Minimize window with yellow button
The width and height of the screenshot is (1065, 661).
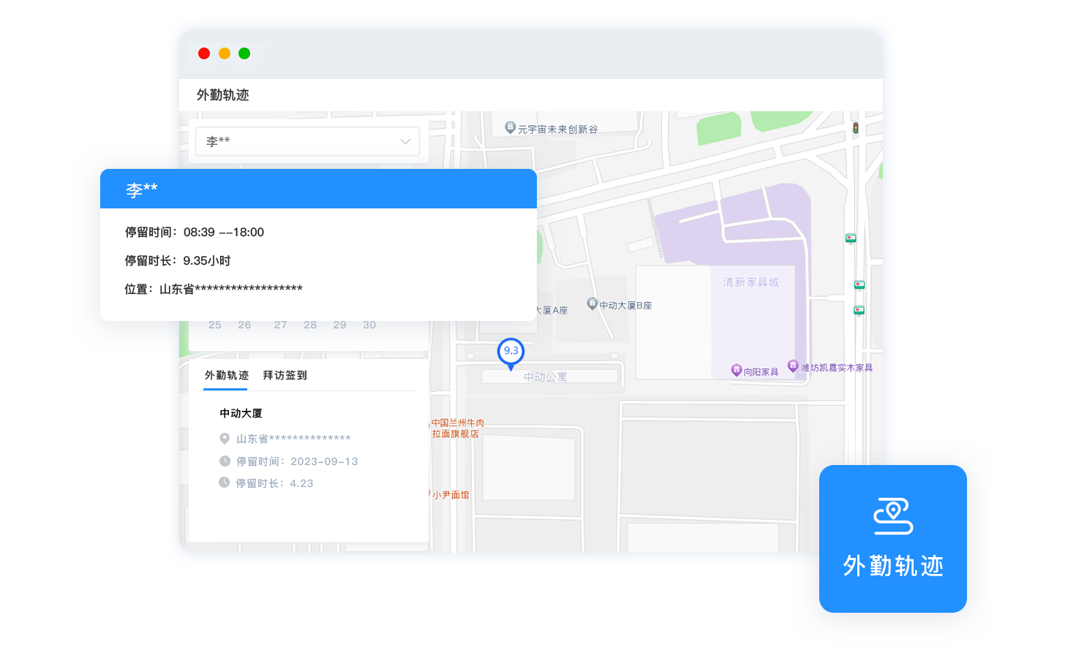225,53
